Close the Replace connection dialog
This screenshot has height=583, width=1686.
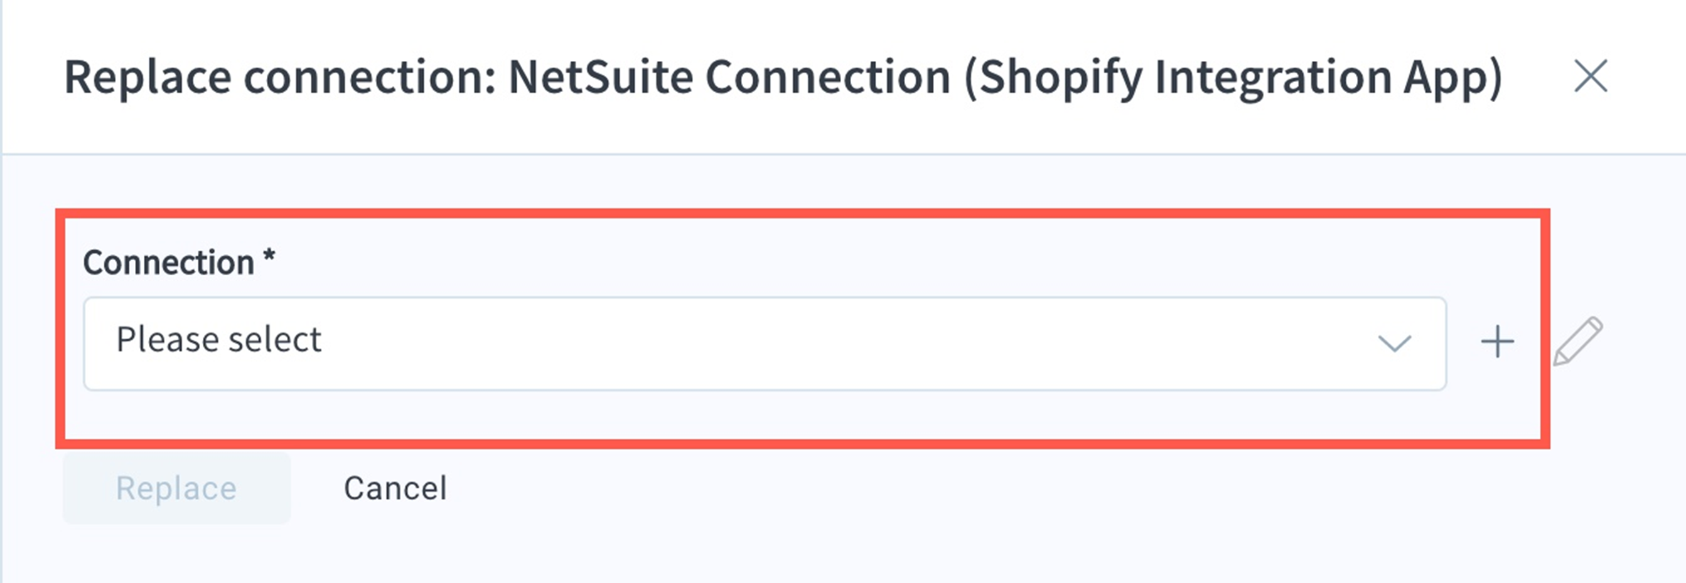(1591, 76)
